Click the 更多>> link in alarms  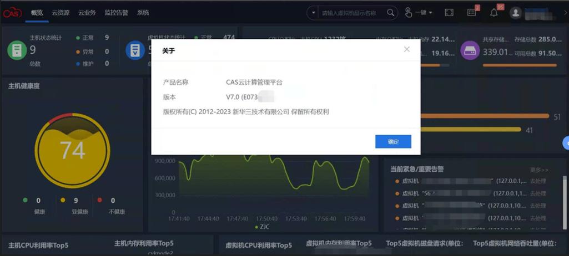(x=539, y=170)
